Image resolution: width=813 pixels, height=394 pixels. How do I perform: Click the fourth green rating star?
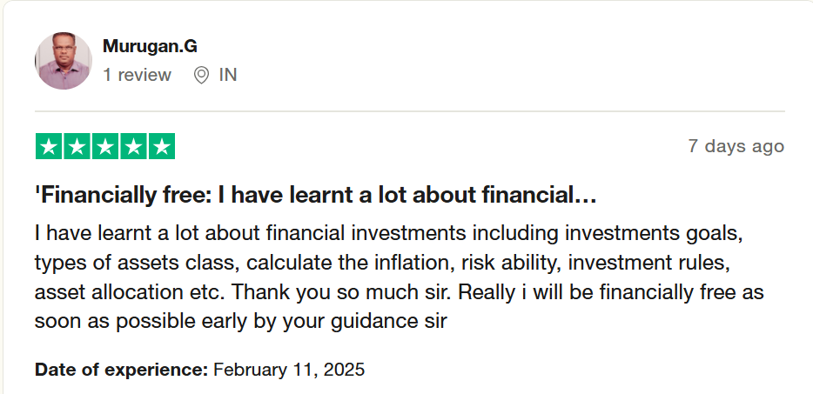[x=133, y=146]
